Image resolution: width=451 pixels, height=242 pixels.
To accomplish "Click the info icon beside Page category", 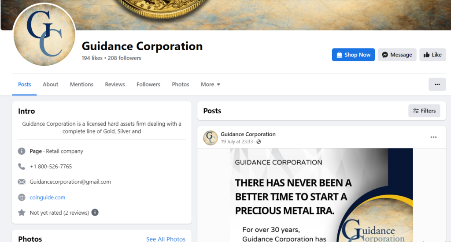I will [x=22, y=151].
